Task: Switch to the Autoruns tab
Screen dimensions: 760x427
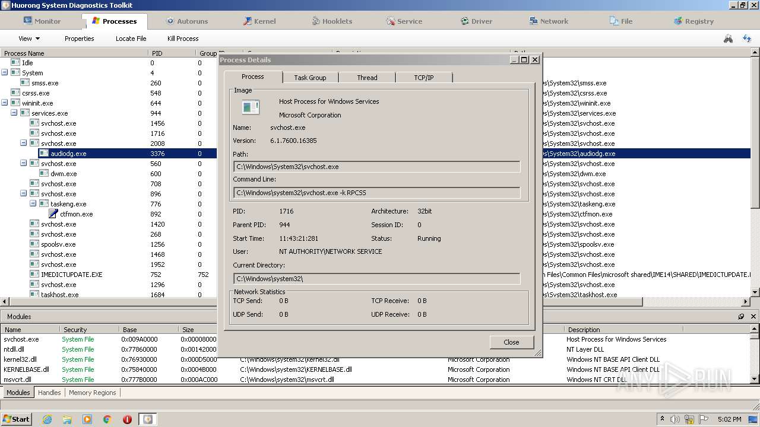Action: pyautogui.click(x=186, y=21)
